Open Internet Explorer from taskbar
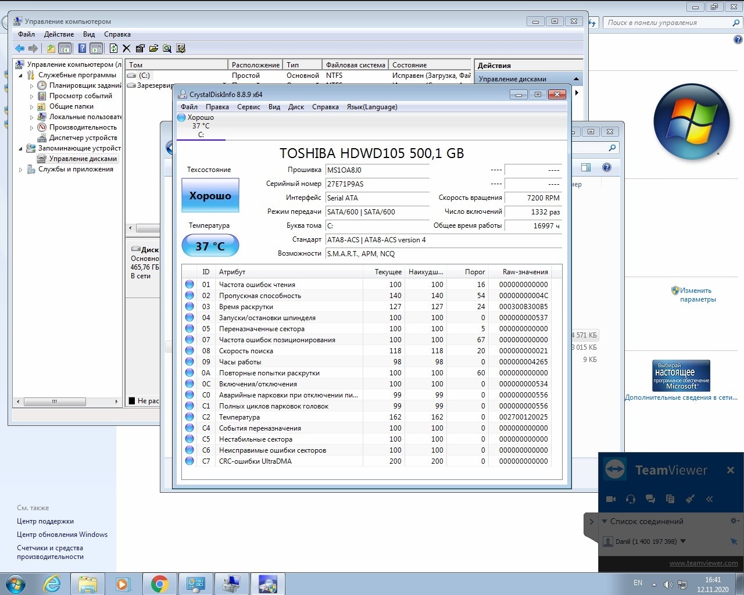 click(52, 583)
